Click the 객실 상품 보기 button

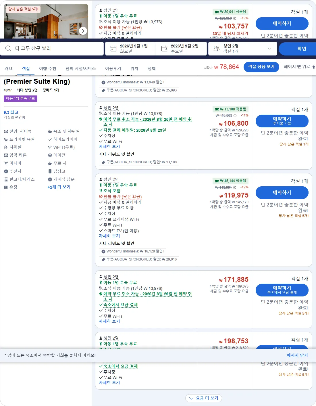pos(261,67)
